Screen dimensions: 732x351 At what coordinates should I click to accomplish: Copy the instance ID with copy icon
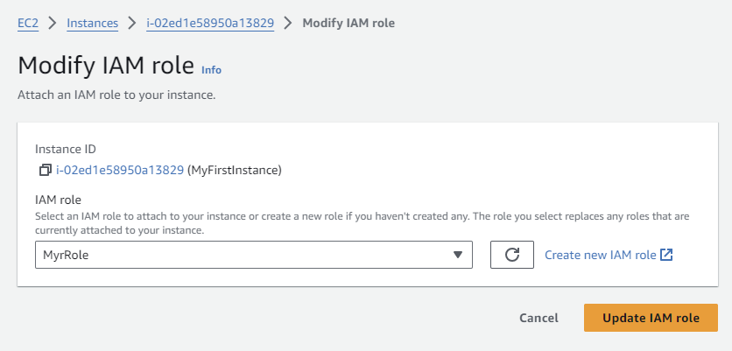pyautogui.click(x=45, y=171)
